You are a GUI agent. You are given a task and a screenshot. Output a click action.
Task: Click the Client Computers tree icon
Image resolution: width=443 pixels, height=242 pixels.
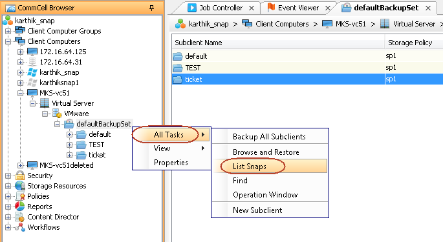point(20,41)
